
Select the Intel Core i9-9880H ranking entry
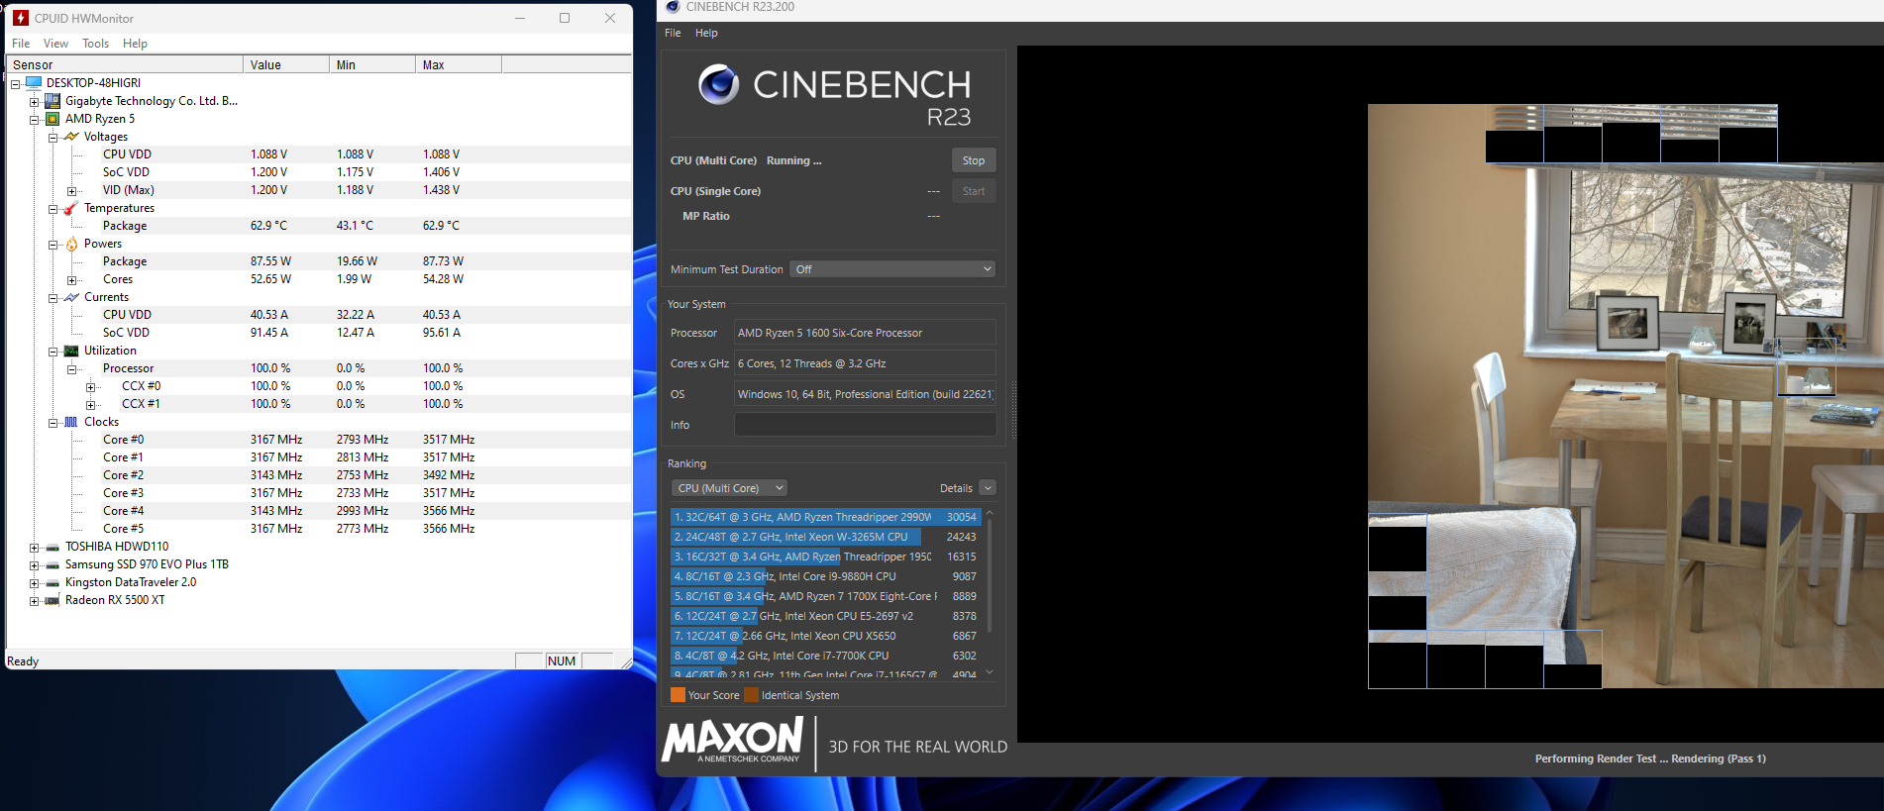[825, 576]
